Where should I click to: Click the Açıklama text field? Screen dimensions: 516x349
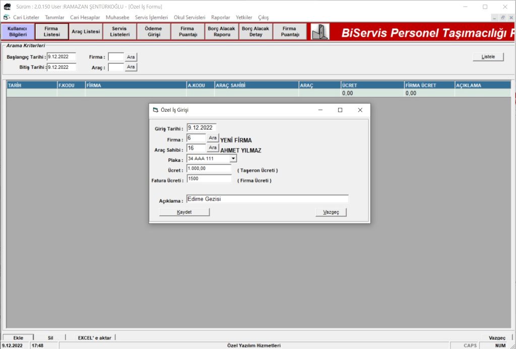point(267,199)
